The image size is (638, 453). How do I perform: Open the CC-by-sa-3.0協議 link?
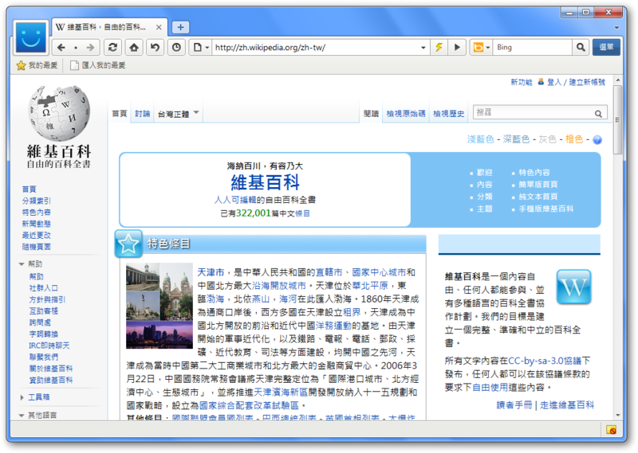point(545,361)
